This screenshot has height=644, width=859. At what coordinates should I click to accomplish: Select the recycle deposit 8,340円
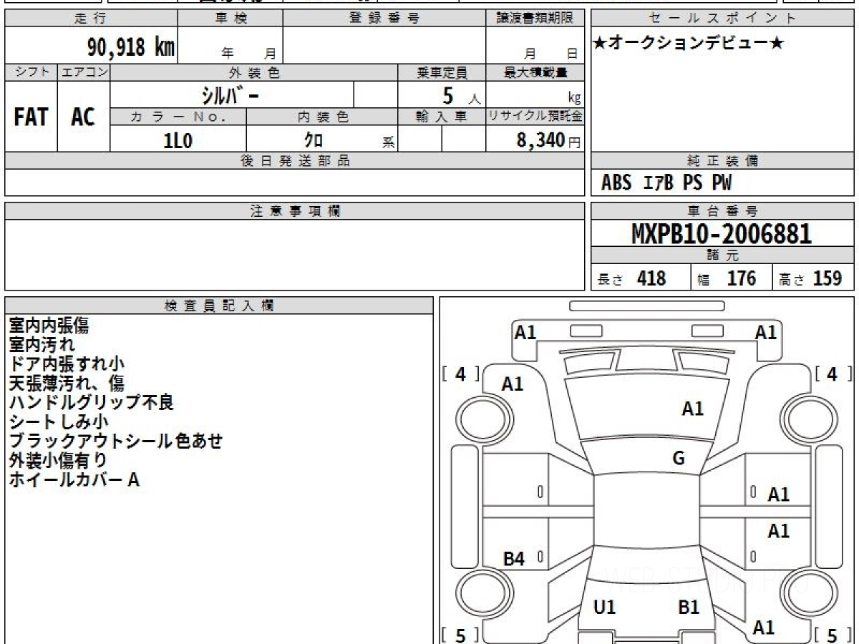click(x=549, y=140)
